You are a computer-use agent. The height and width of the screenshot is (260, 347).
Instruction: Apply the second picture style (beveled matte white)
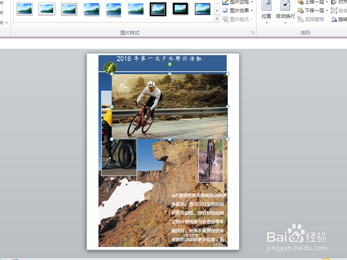point(47,9)
